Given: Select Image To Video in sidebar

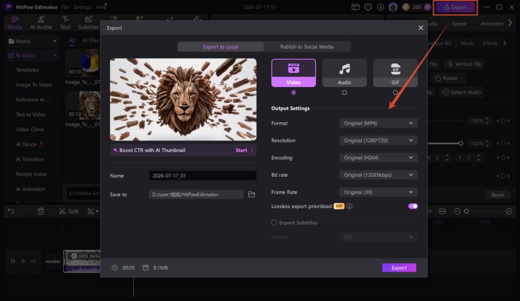Looking at the screenshot, I should (x=34, y=85).
